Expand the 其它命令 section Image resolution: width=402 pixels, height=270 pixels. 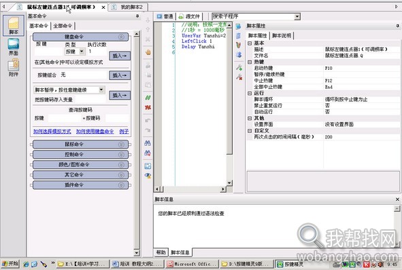121,175
